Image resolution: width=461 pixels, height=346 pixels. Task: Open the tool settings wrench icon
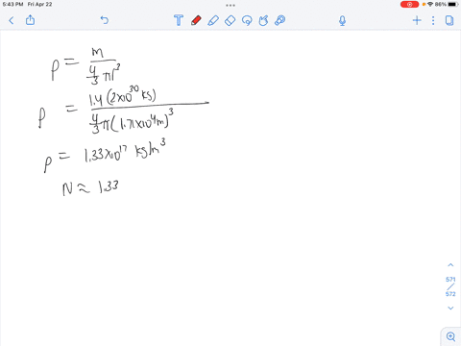(x=279, y=20)
